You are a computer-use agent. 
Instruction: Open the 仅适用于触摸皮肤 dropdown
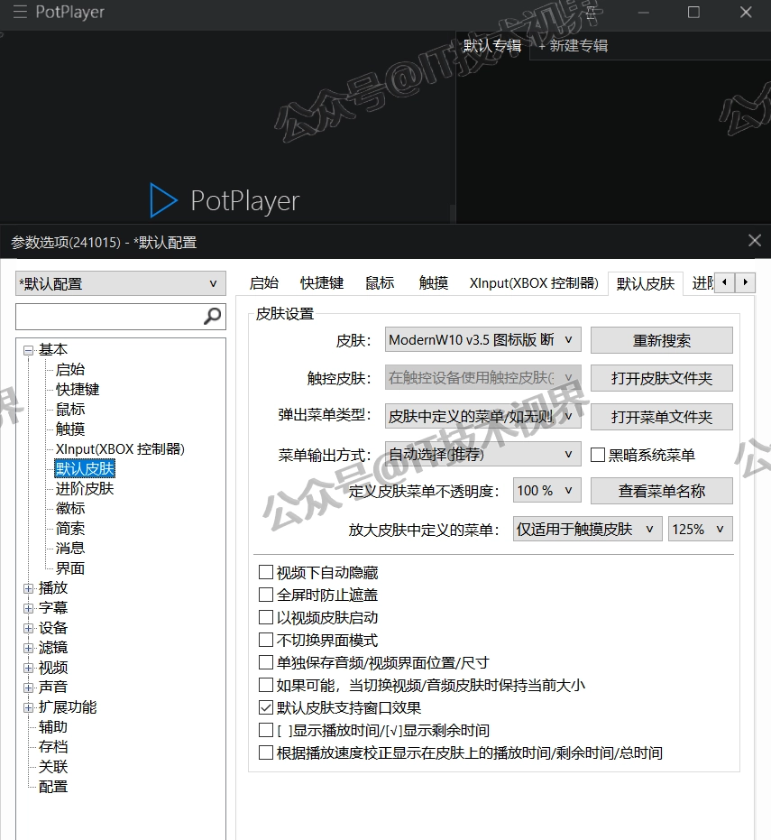tap(587, 530)
